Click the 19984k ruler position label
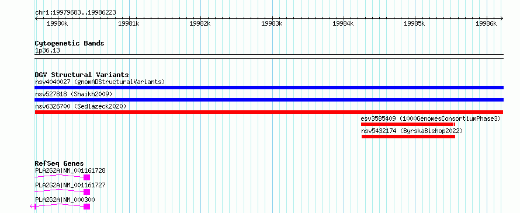This screenshot has height=213, width=520. (343, 23)
